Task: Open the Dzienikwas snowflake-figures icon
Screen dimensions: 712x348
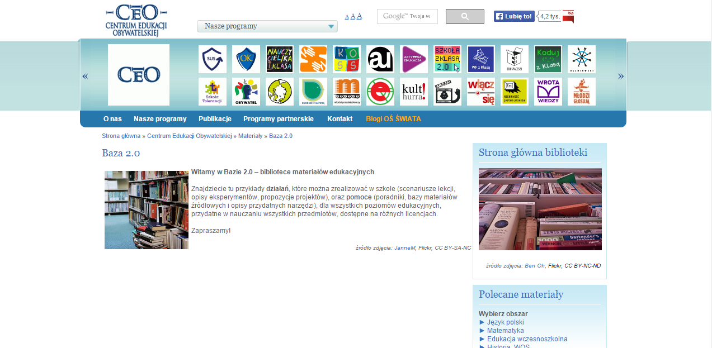Action: (582, 59)
